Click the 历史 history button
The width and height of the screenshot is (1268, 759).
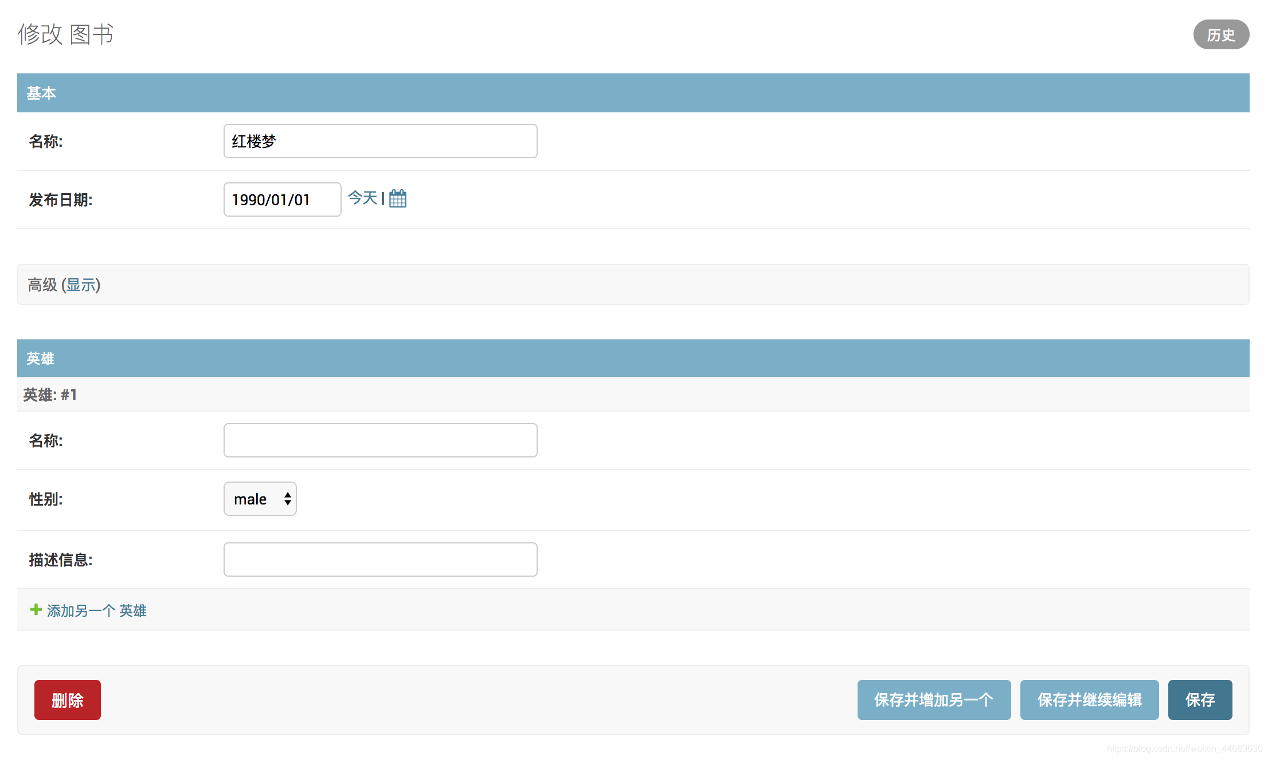[1220, 35]
